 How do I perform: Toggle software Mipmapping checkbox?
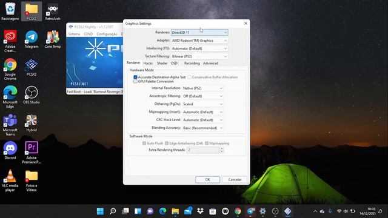[207, 144]
